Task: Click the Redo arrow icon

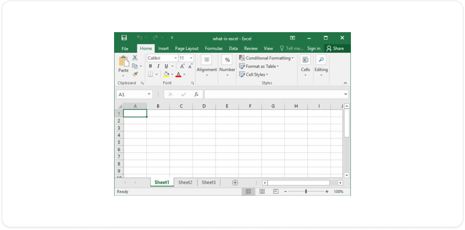Action: coord(155,38)
